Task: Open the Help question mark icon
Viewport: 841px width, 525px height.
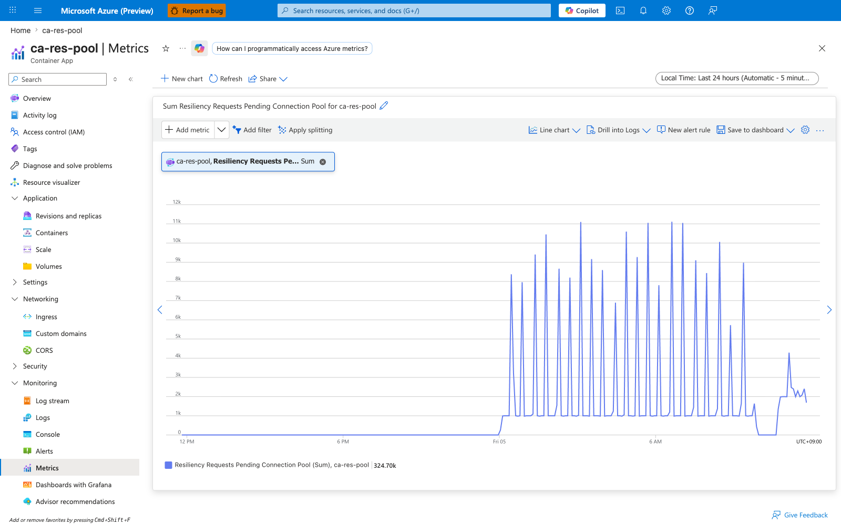Action: point(690,10)
